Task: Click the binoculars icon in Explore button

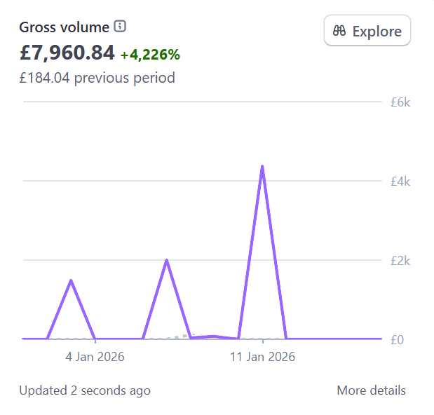Action: (339, 31)
